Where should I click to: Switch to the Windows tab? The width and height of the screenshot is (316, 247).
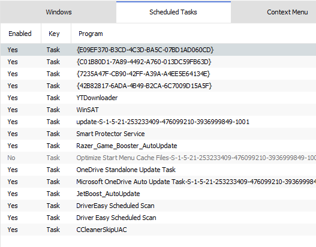(x=58, y=12)
